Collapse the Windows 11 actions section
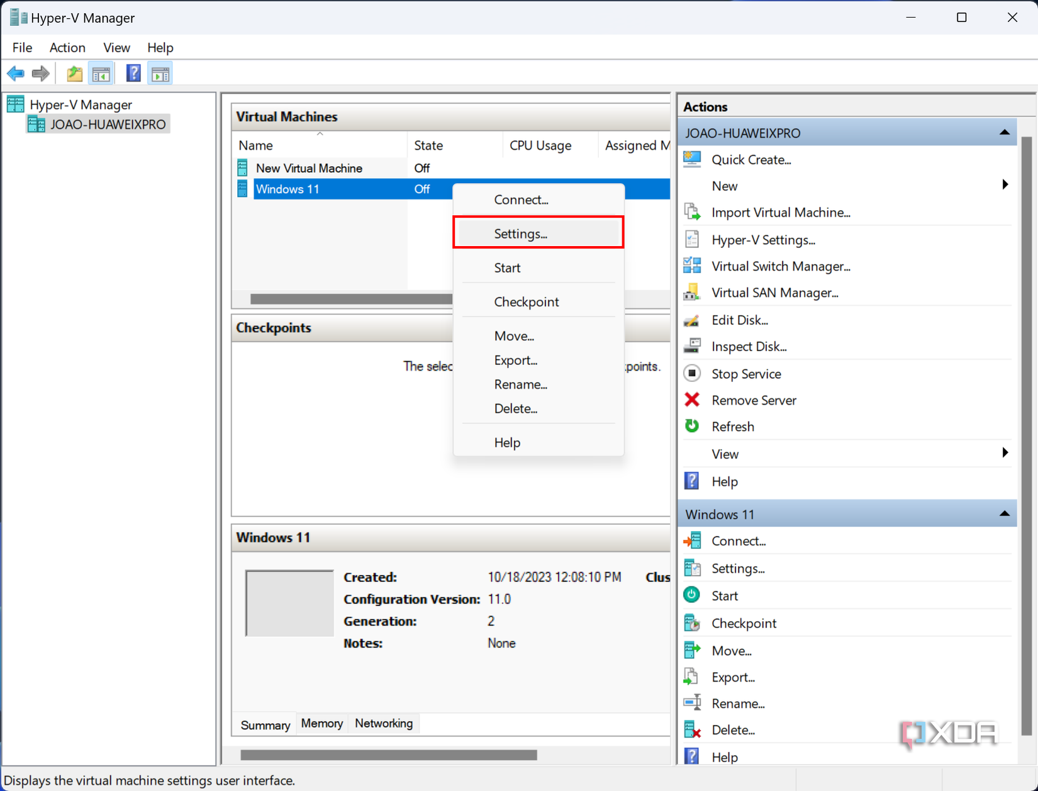This screenshot has height=791, width=1038. point(1004,514)
